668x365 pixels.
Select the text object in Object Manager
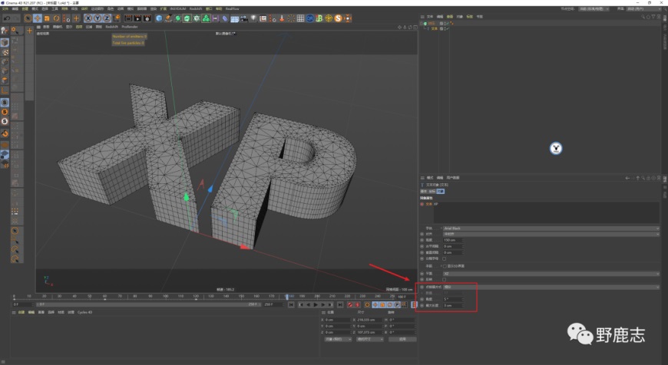[434, 28]
